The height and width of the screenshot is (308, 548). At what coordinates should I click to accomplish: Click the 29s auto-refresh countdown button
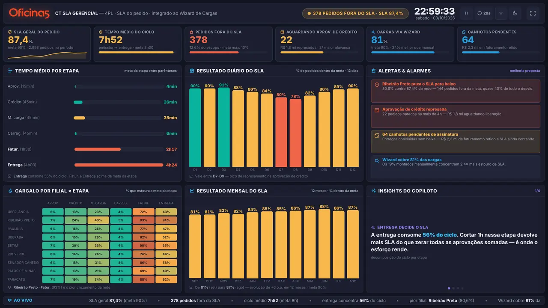point(484,13)
